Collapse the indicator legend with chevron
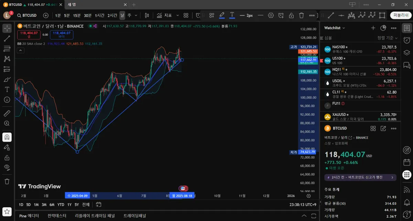Screen dimensions: 413x221 tap(20, 50)
